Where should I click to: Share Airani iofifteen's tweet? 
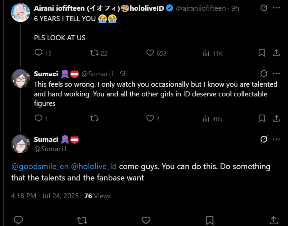pos(276,53)
